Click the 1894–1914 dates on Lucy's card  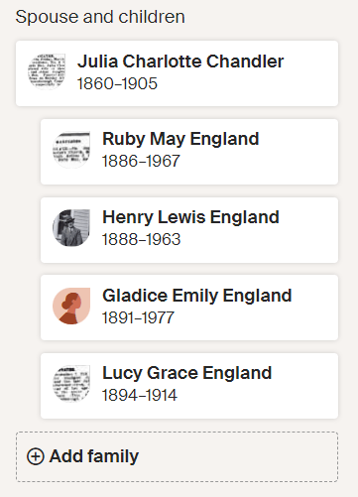[140, 396]
